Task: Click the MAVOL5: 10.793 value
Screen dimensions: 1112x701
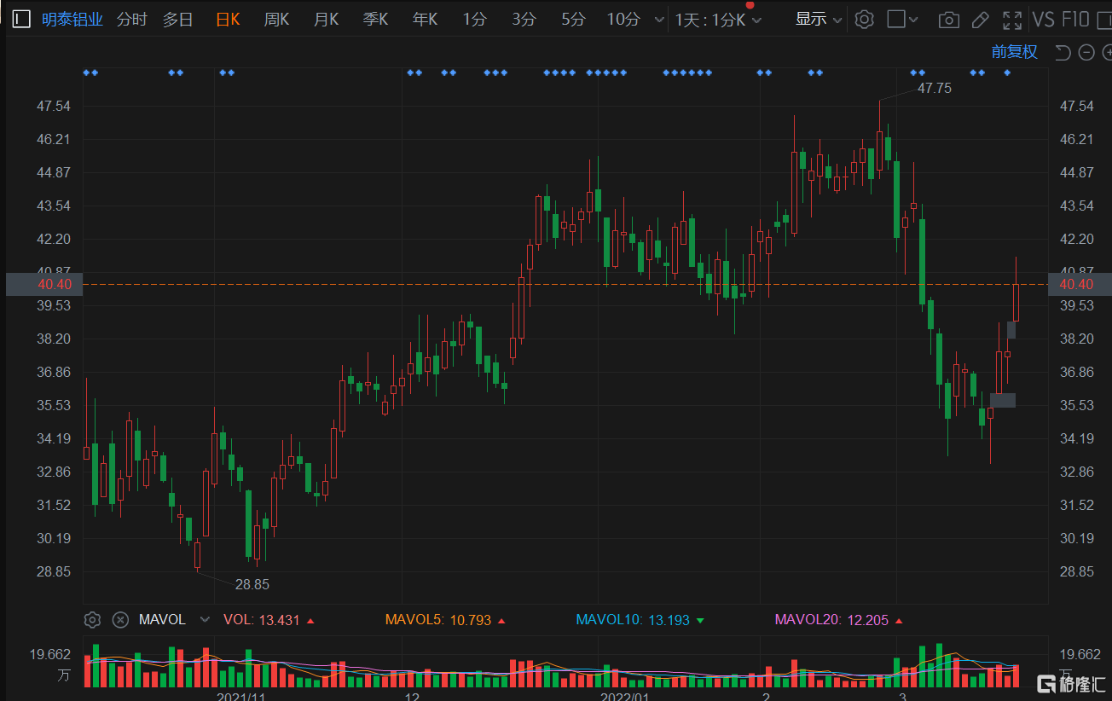Action: click(x=438, y=620)
